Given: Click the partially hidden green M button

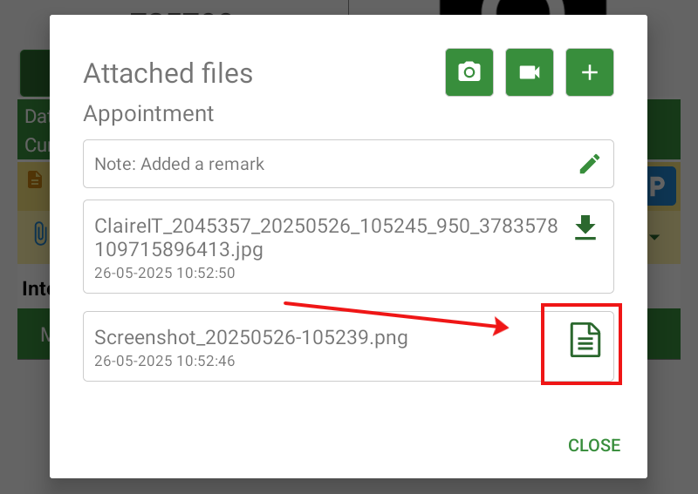Looking at the screenshot, I should 35,335.
